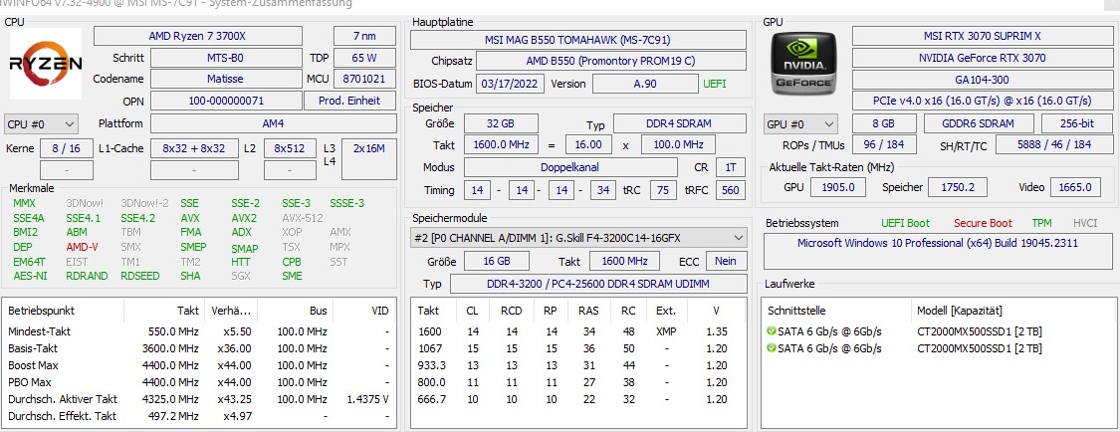The image size is (1120, 432).
Task: Select the Boost Max row
Action: [x=198, y=365]
